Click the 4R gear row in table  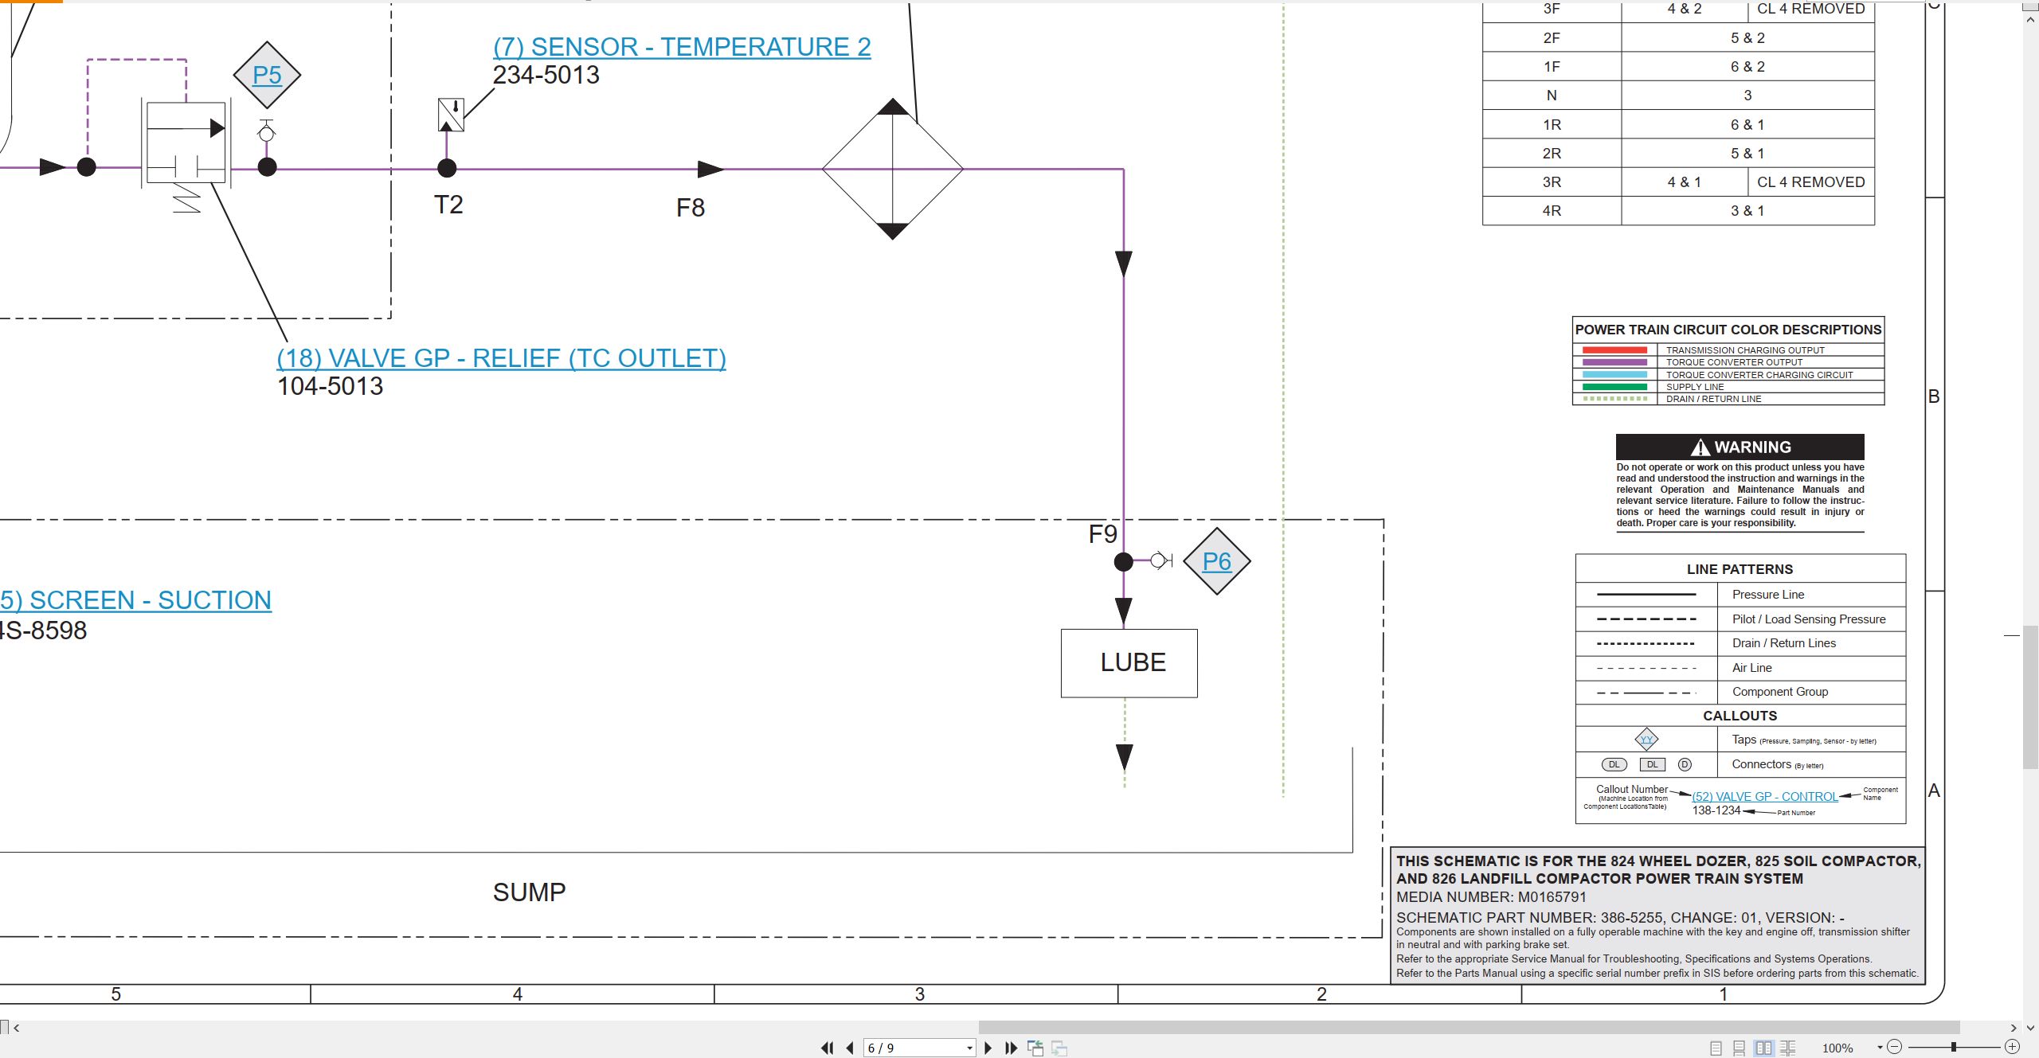pyautogui.click(x=1678, y=211)
